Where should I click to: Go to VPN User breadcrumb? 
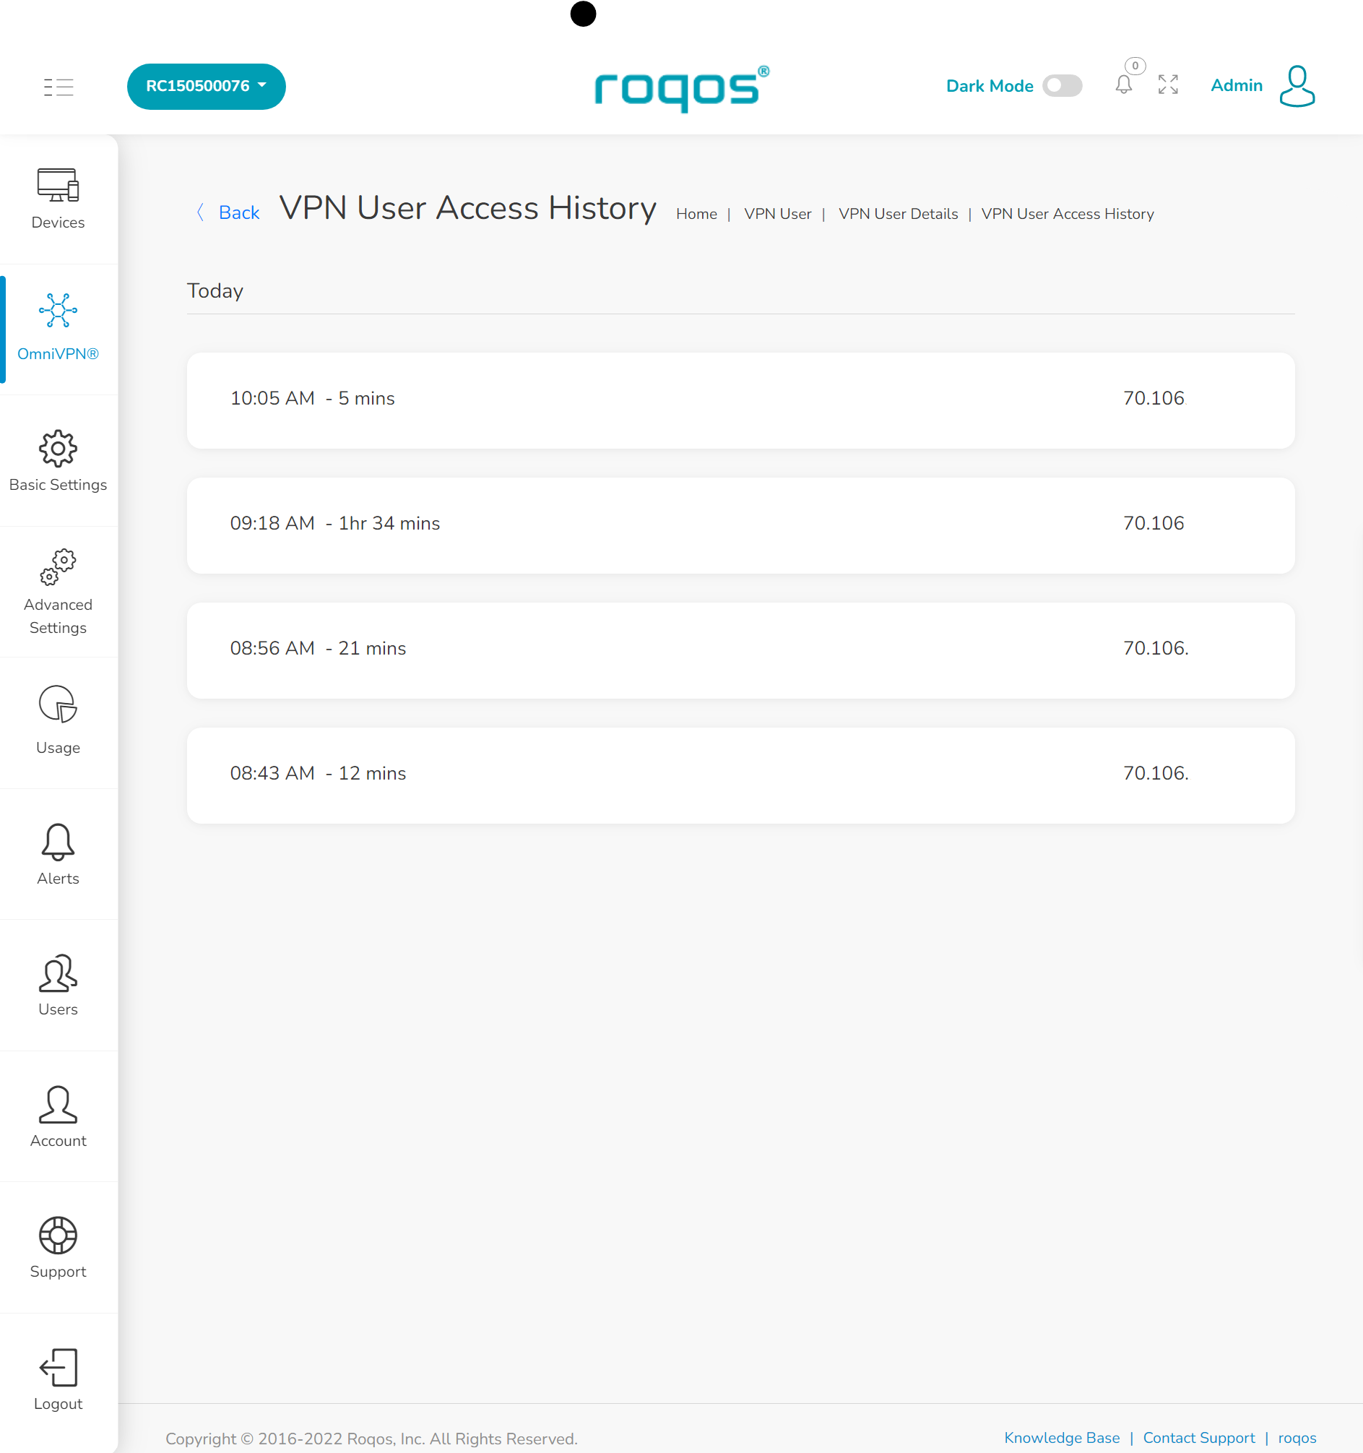(x=778, y=213)
